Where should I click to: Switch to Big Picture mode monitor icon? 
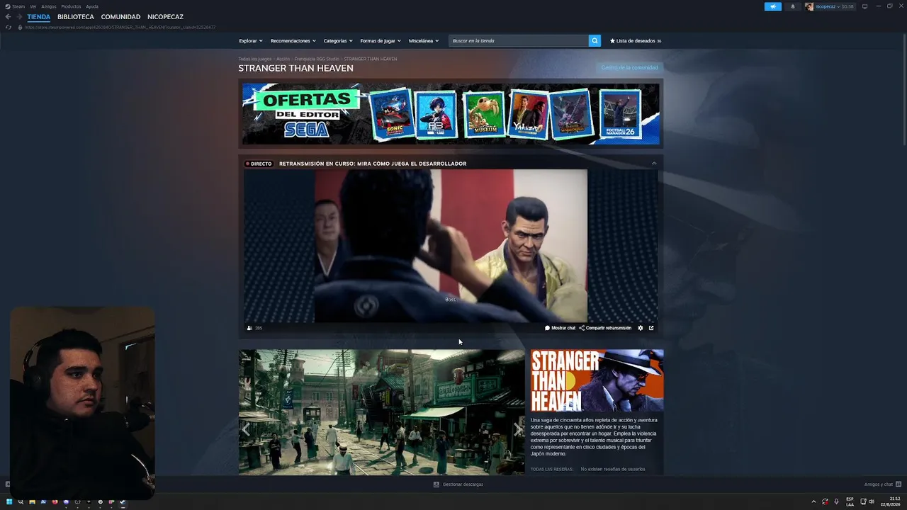(x=864, y=6)
